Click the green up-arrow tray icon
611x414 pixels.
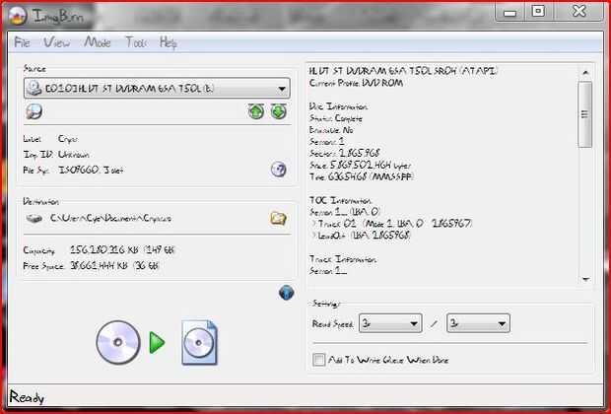(x=256, y=112)
